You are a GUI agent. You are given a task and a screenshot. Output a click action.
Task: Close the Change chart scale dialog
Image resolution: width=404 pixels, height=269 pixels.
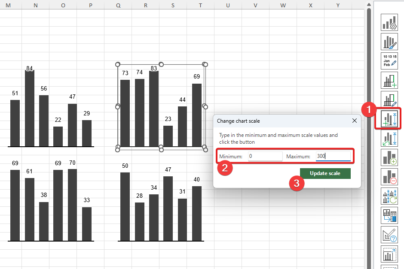[x=355, y=121]
